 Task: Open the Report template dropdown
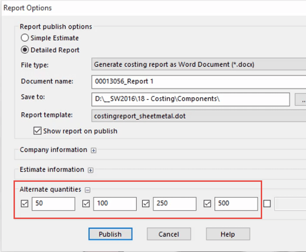tap(199, 116)
